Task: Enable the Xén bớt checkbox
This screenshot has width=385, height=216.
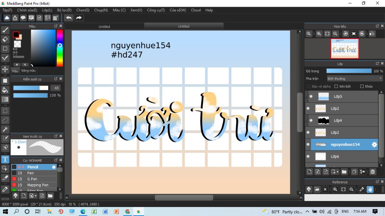Action: click(336, 87)
